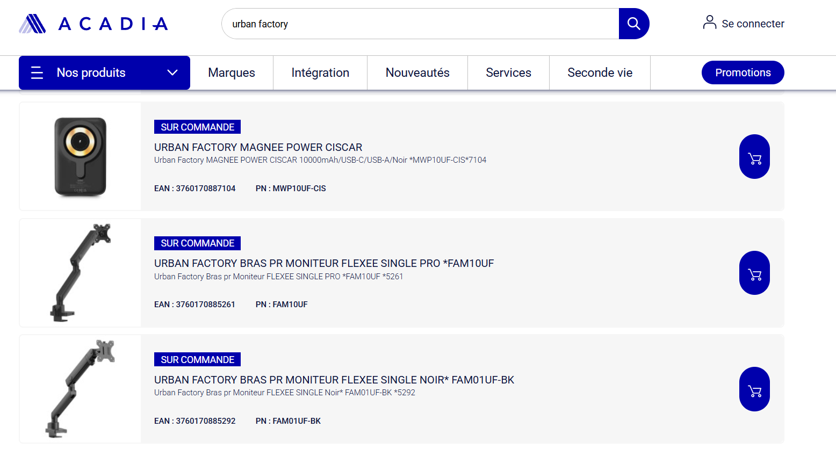Open URBAN FACTORY MAGNEE POWER CISCAR title
Screen dimensions: 836x449
[258, 147]
